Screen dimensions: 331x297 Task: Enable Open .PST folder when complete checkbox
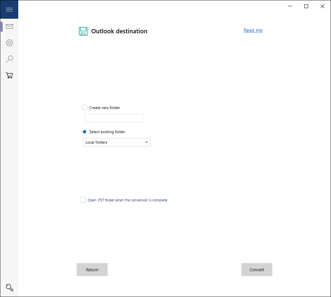coord(83,200)
